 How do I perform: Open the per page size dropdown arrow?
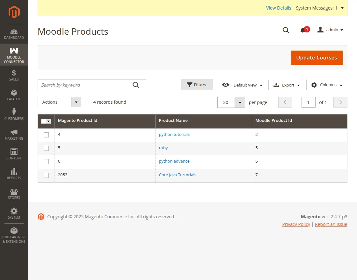240,102
